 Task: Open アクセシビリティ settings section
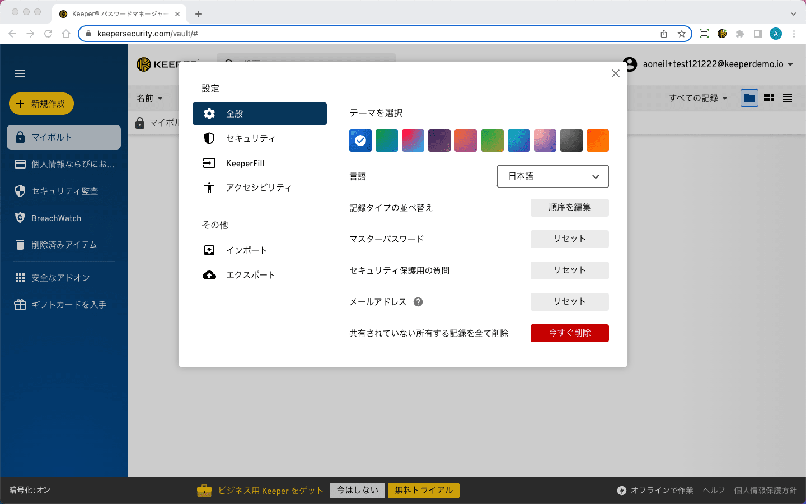pyautogui.click(x=260, y=188)
